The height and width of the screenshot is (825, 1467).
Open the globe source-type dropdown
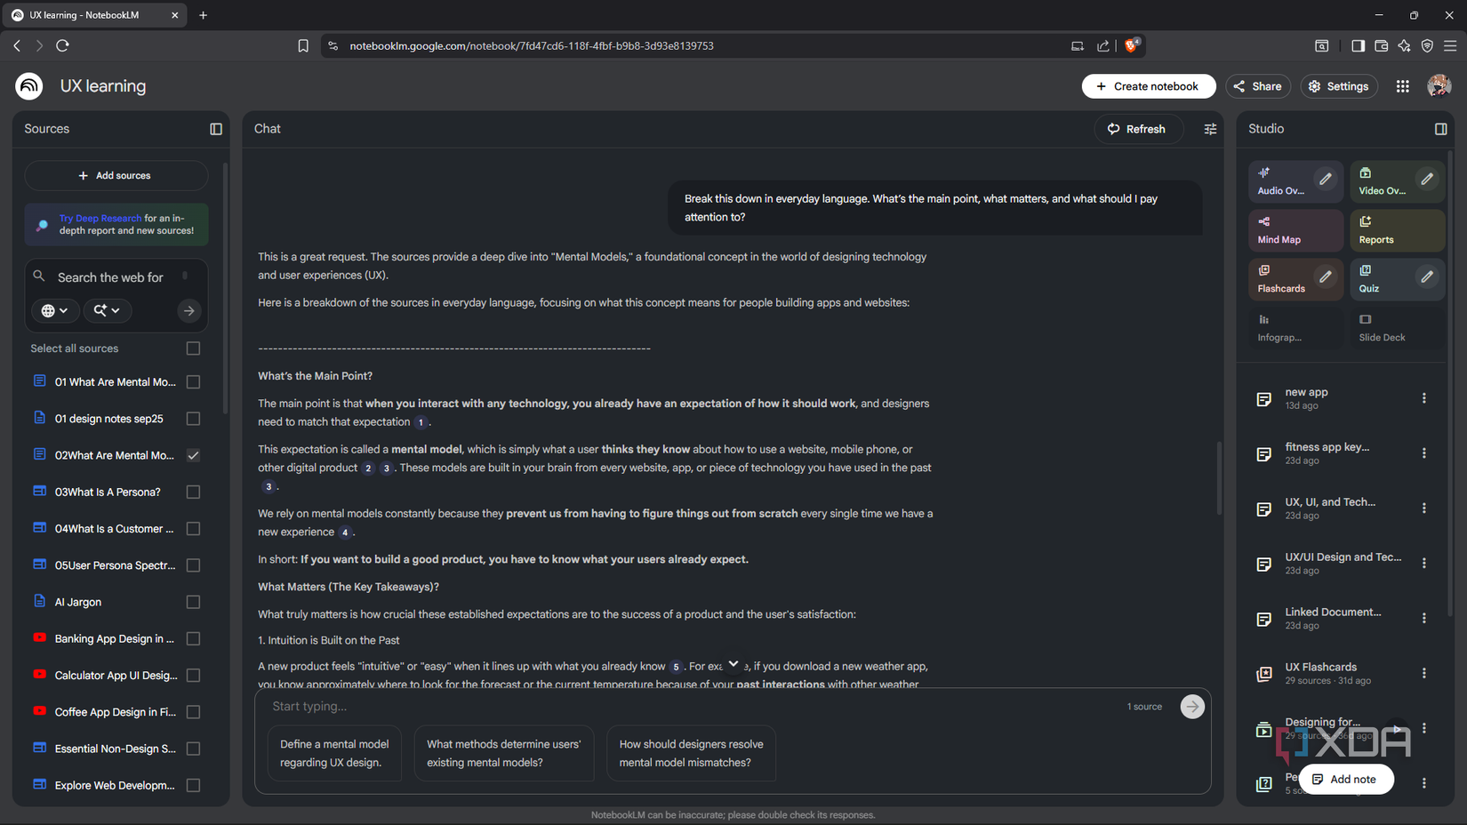55,310
